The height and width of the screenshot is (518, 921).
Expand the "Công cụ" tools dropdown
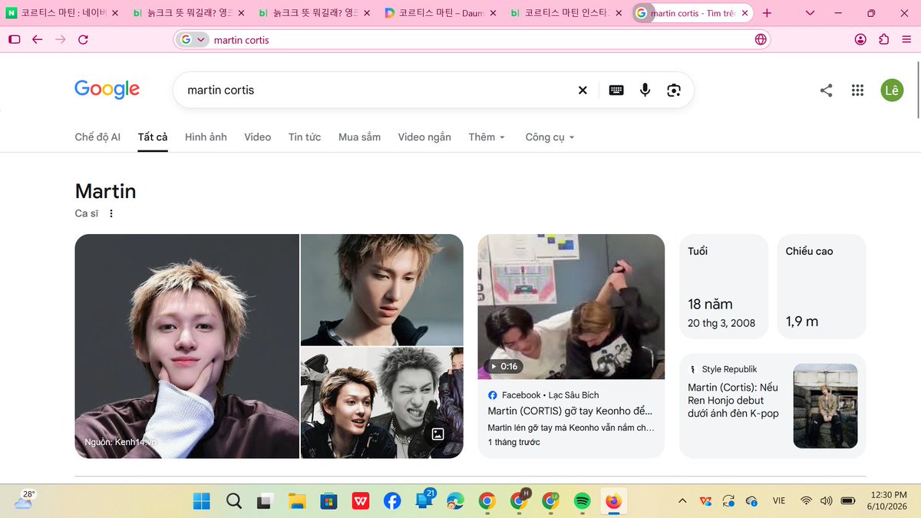click(550, 137)
